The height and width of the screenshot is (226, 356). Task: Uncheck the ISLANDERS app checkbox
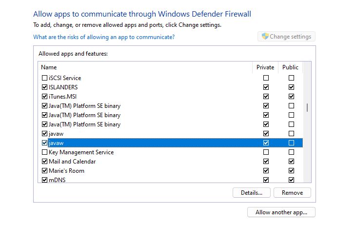pos(45,87)
